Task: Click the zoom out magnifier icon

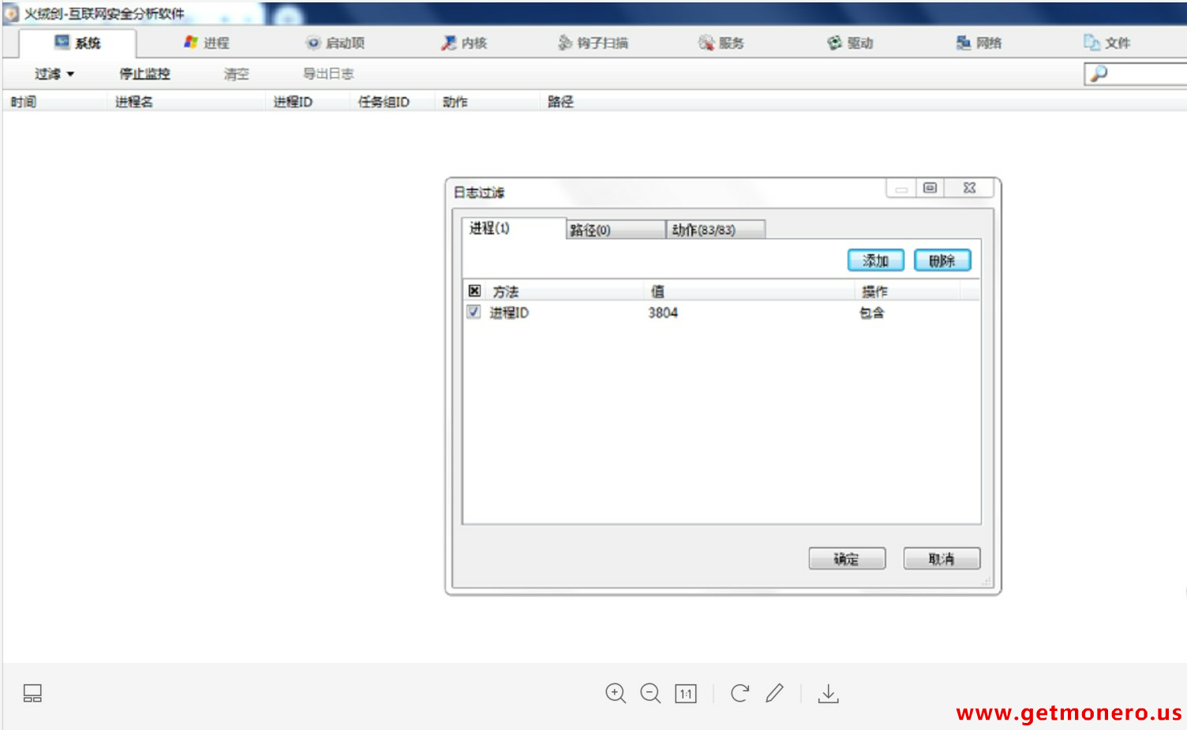Action: tap(650, 693)
